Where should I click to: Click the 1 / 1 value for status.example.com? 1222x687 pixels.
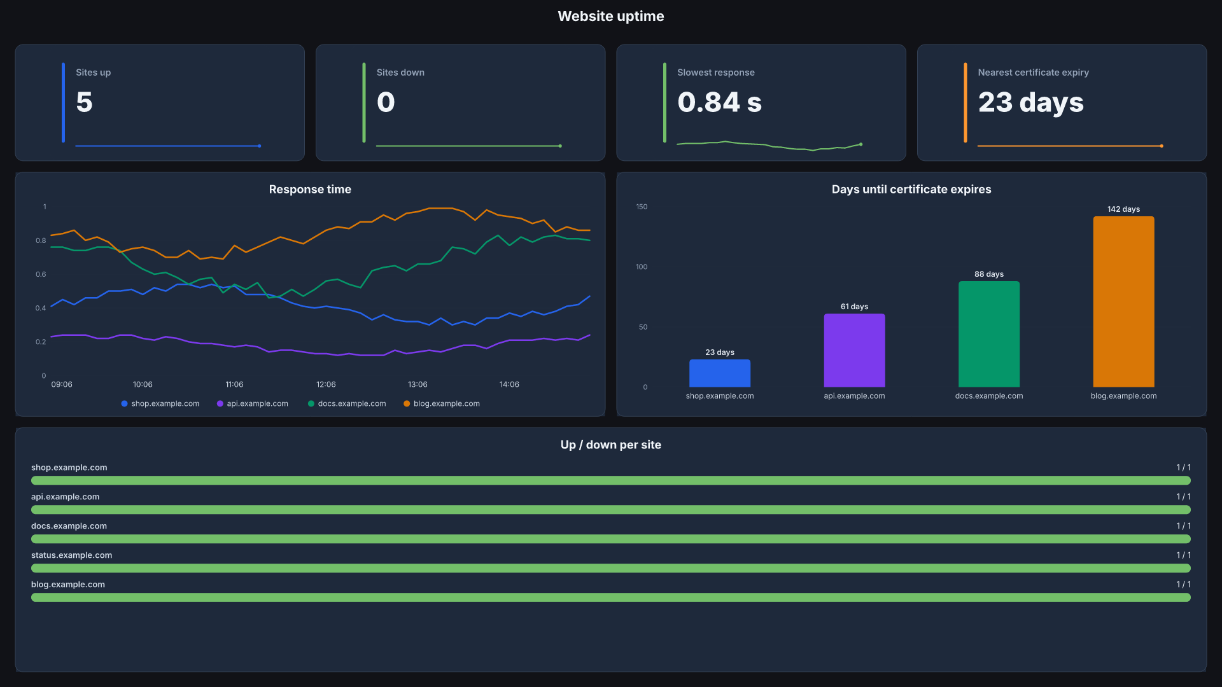1183,555
